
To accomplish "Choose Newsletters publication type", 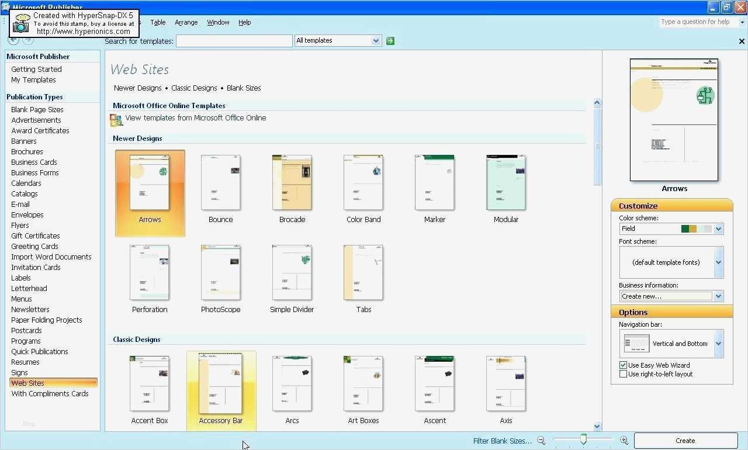I will tap(30, 310).
